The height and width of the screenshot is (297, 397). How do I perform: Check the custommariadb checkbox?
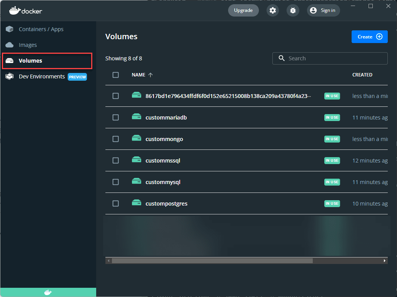click(116, 118)
